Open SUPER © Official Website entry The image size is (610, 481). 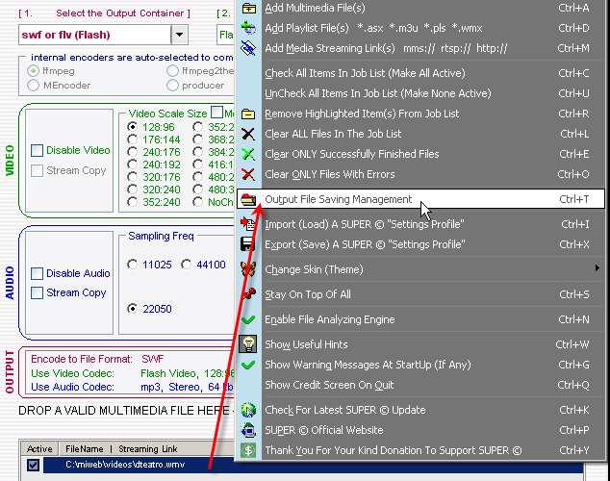(x=323, y=430)
